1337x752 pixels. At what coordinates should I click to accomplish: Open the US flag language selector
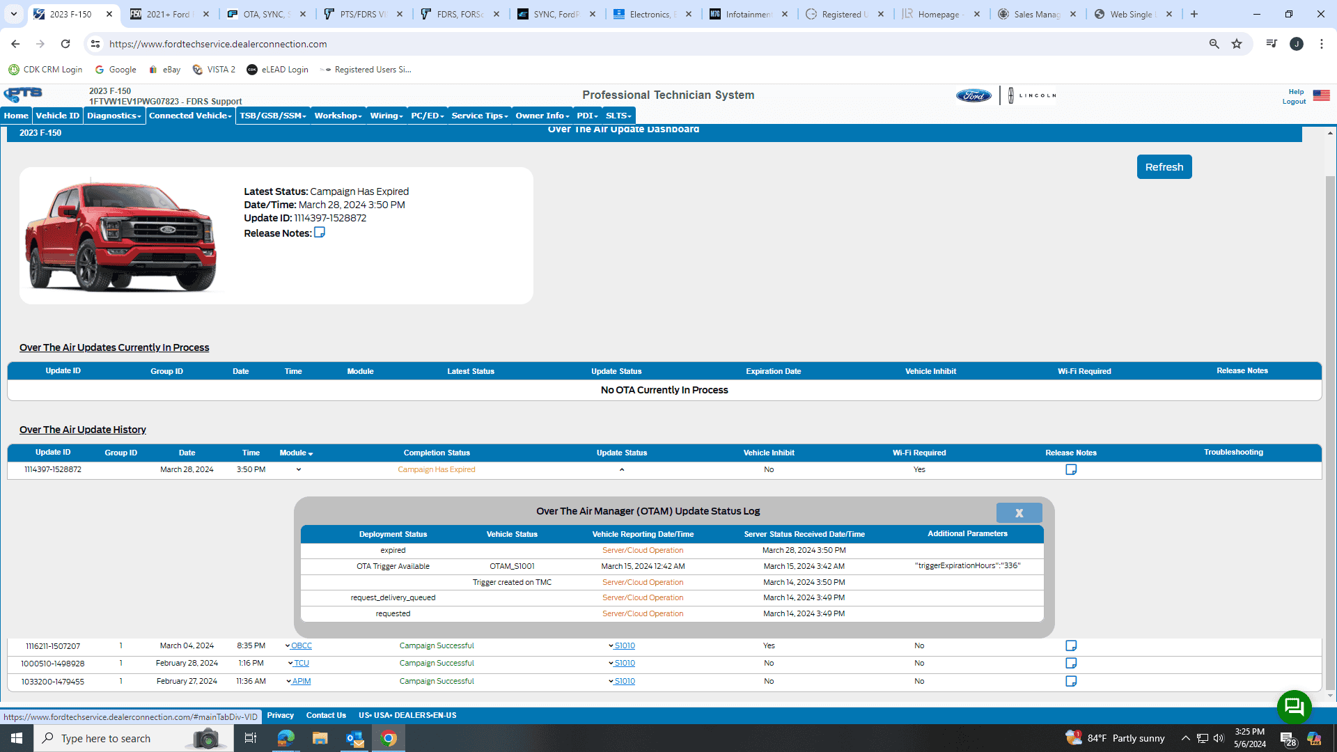[1321, 95]
